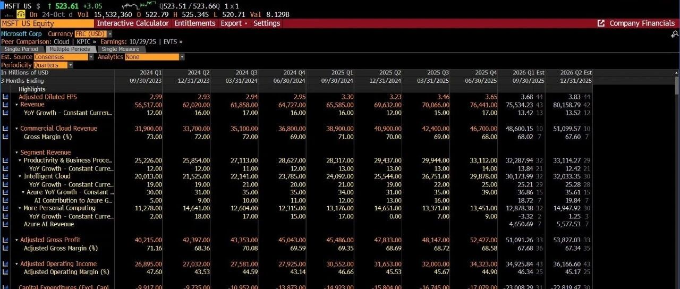680x289 pixels.
Task: Click the 2025 Q4 column header
Action: tap(486, 73)
